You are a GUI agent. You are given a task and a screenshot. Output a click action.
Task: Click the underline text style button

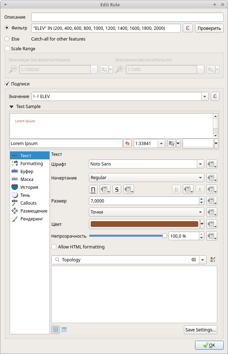(93, 190)
